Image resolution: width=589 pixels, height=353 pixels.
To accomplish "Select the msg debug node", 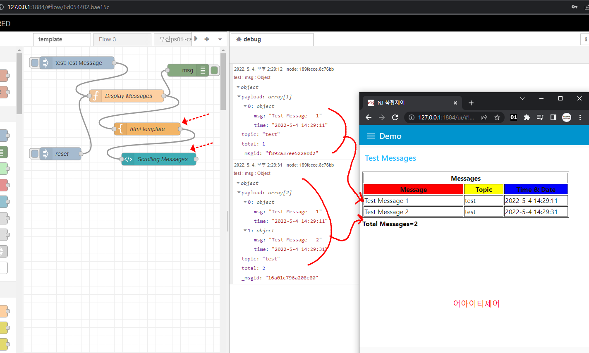I will 188,70.
